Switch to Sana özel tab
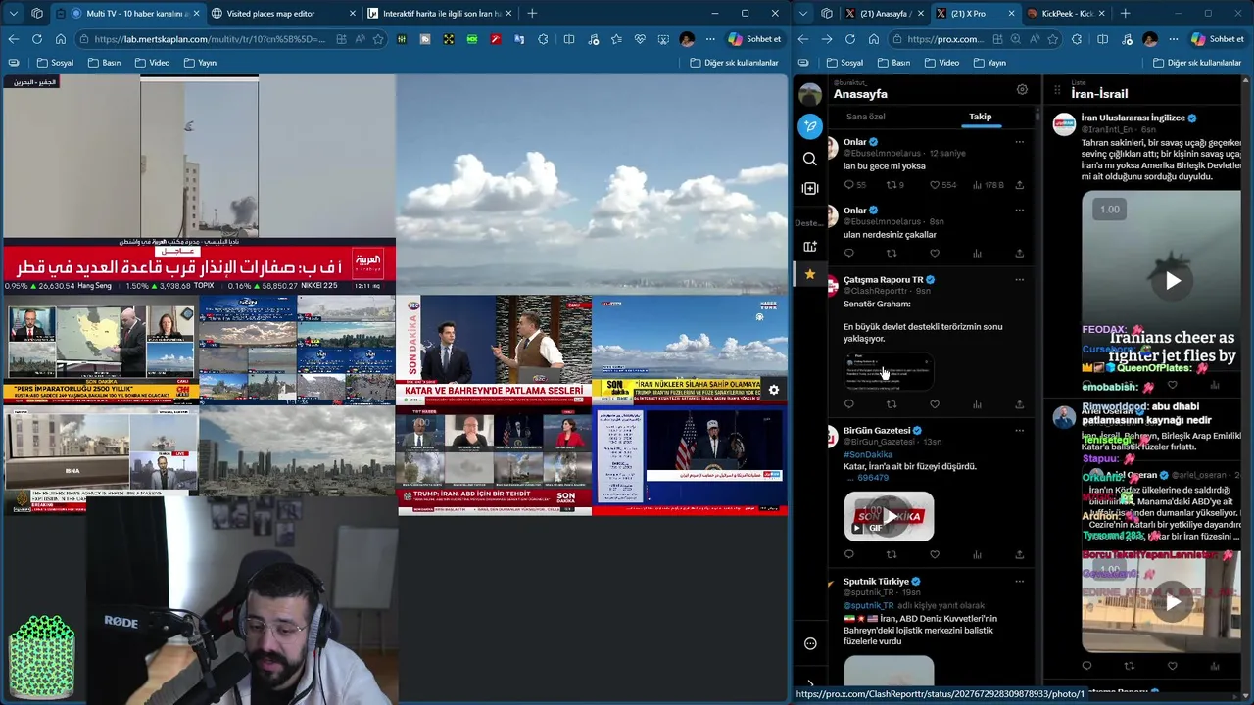Screen dimensions: 1254x705 pos(866,117)
